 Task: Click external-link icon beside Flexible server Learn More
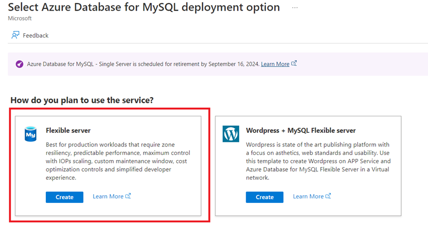(128, 196)
